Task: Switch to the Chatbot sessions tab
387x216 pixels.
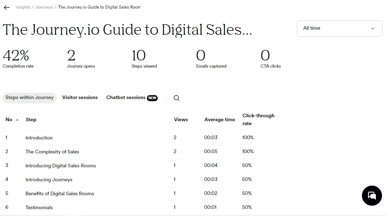Action: pyautogui.click(x=126, y=98)
